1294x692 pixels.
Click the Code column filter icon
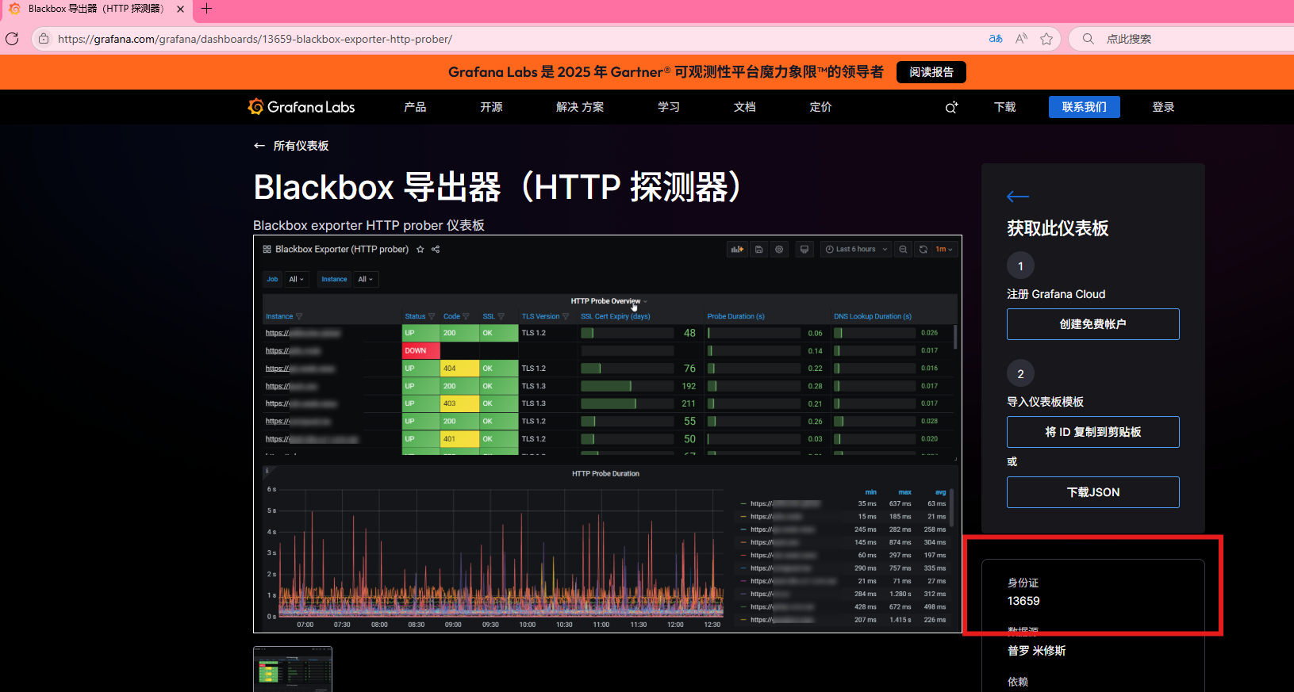pos(466,316)
